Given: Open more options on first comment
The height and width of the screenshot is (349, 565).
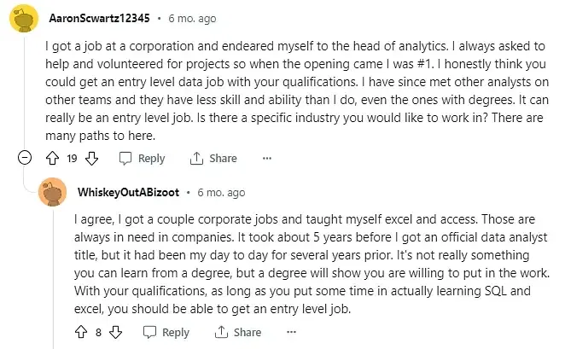Looking at the screenshot, I should [x=267, y=158].
